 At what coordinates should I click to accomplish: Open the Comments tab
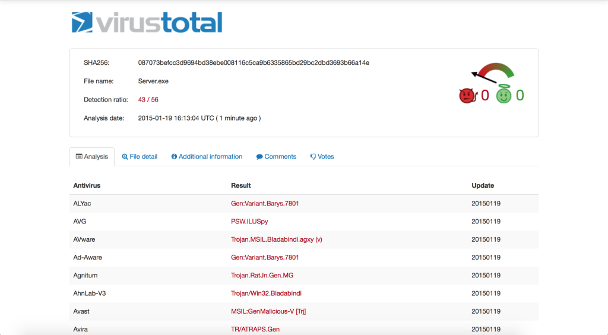pyautogui.click(x=280, y=157)
